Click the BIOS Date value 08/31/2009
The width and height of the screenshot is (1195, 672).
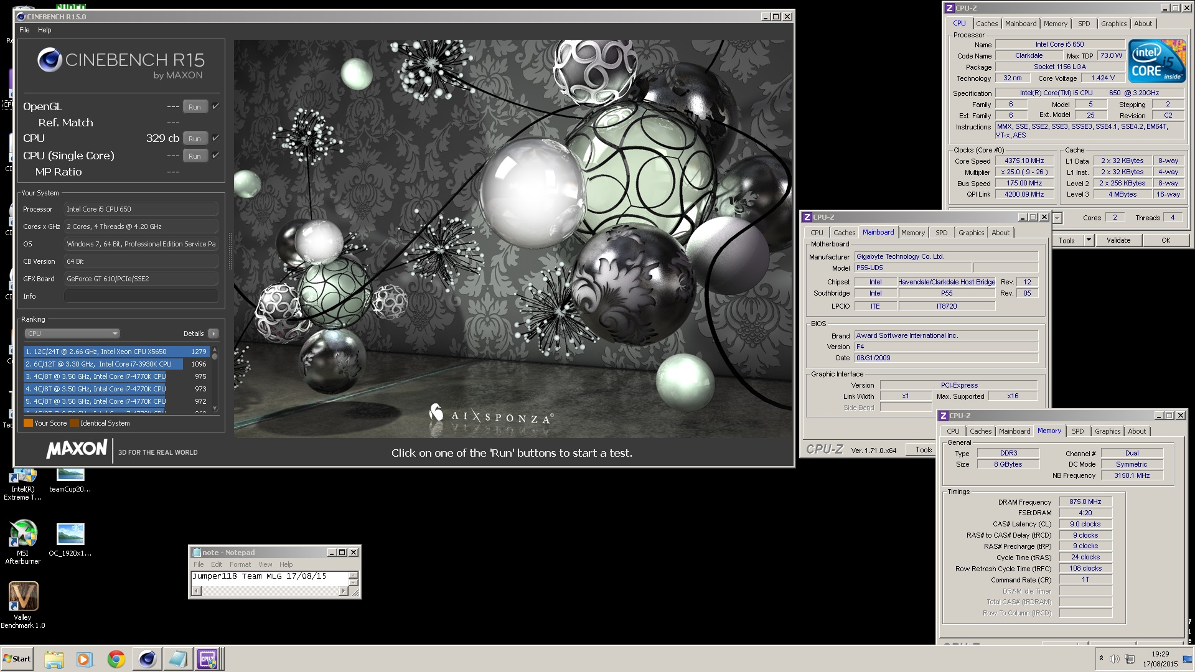click(x=946, y=358)
